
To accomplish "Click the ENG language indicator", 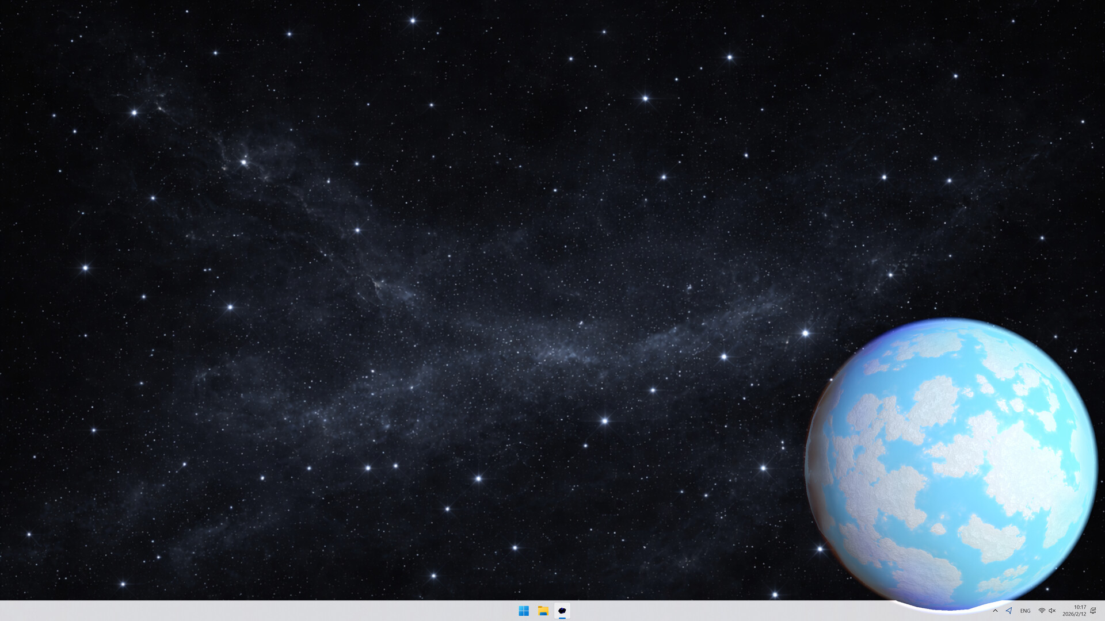I will coord(1025,611).
